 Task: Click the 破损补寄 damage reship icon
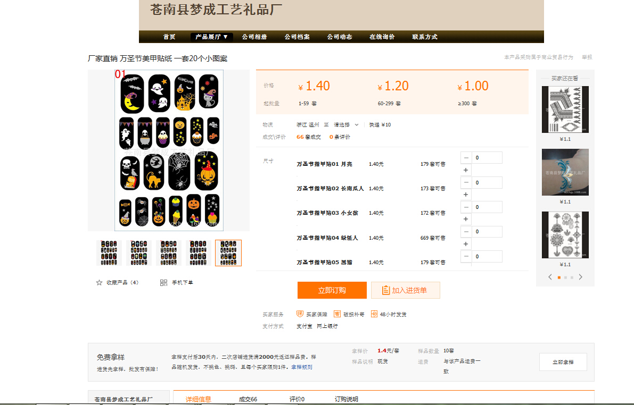click(337, 314)
